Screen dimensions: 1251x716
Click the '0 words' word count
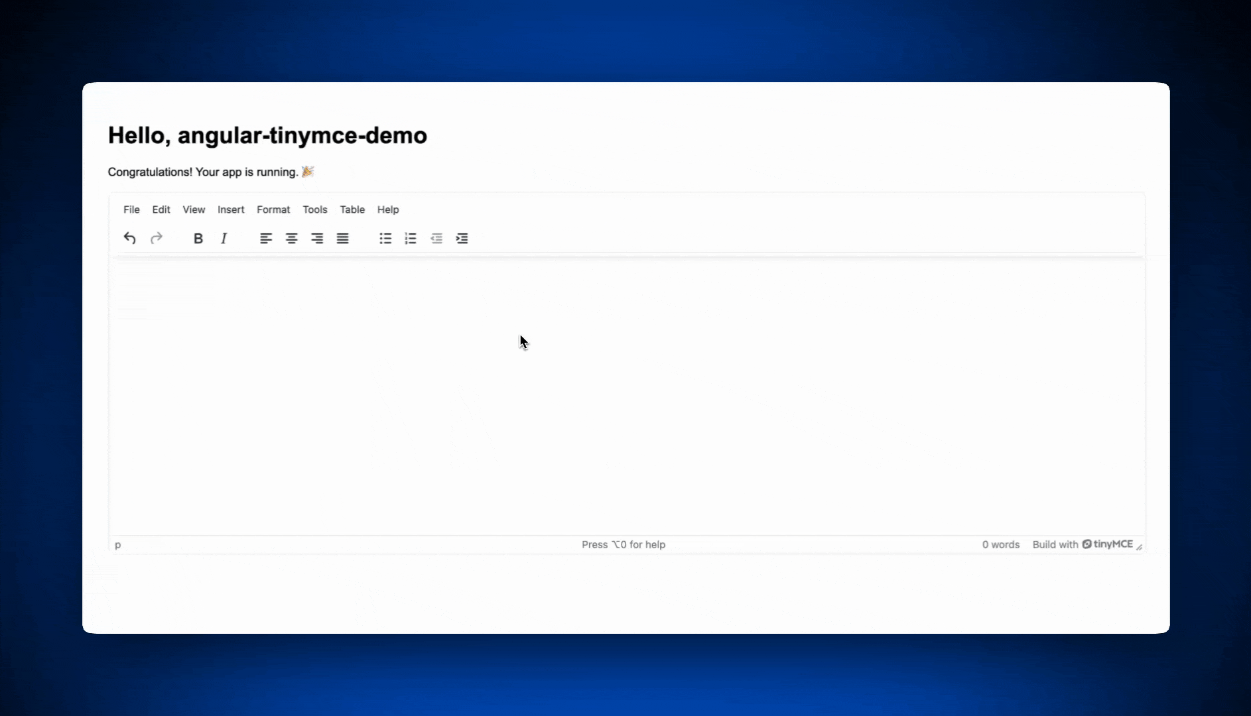(1001, 544)
